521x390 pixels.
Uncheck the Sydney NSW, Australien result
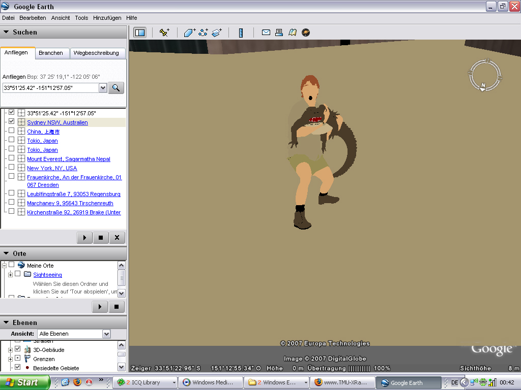click(x=11, y=121)
